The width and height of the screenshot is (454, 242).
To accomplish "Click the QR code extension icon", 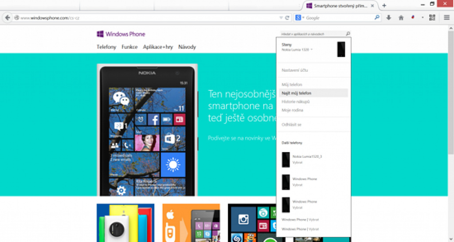I will pos(432,18).
